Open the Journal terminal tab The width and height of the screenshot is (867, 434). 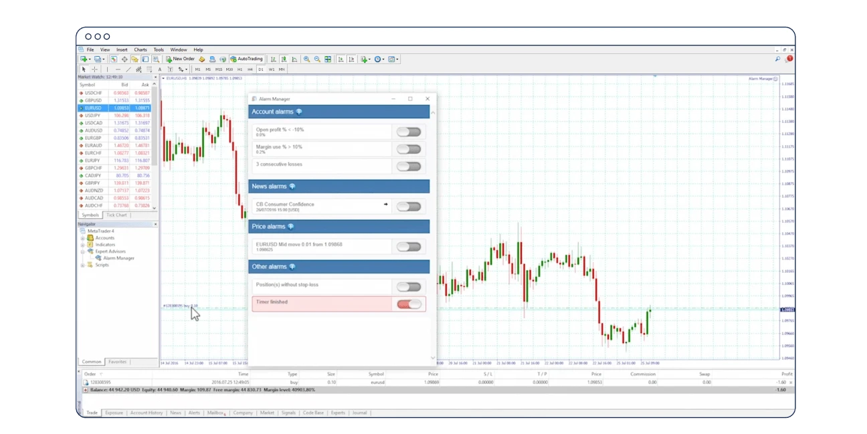tap(359, 413)
